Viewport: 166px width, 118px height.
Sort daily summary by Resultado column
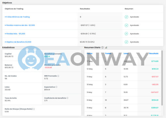pos(154,53)
